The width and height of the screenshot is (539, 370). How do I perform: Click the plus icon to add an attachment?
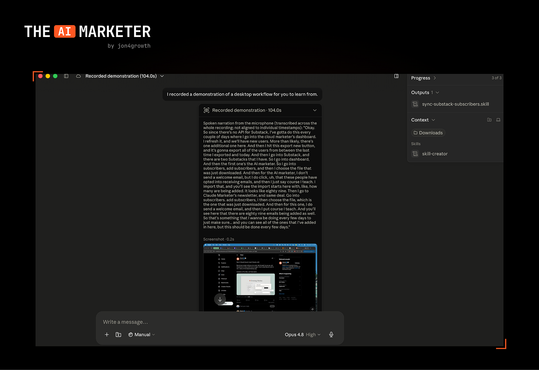click(x=107, y=334)
